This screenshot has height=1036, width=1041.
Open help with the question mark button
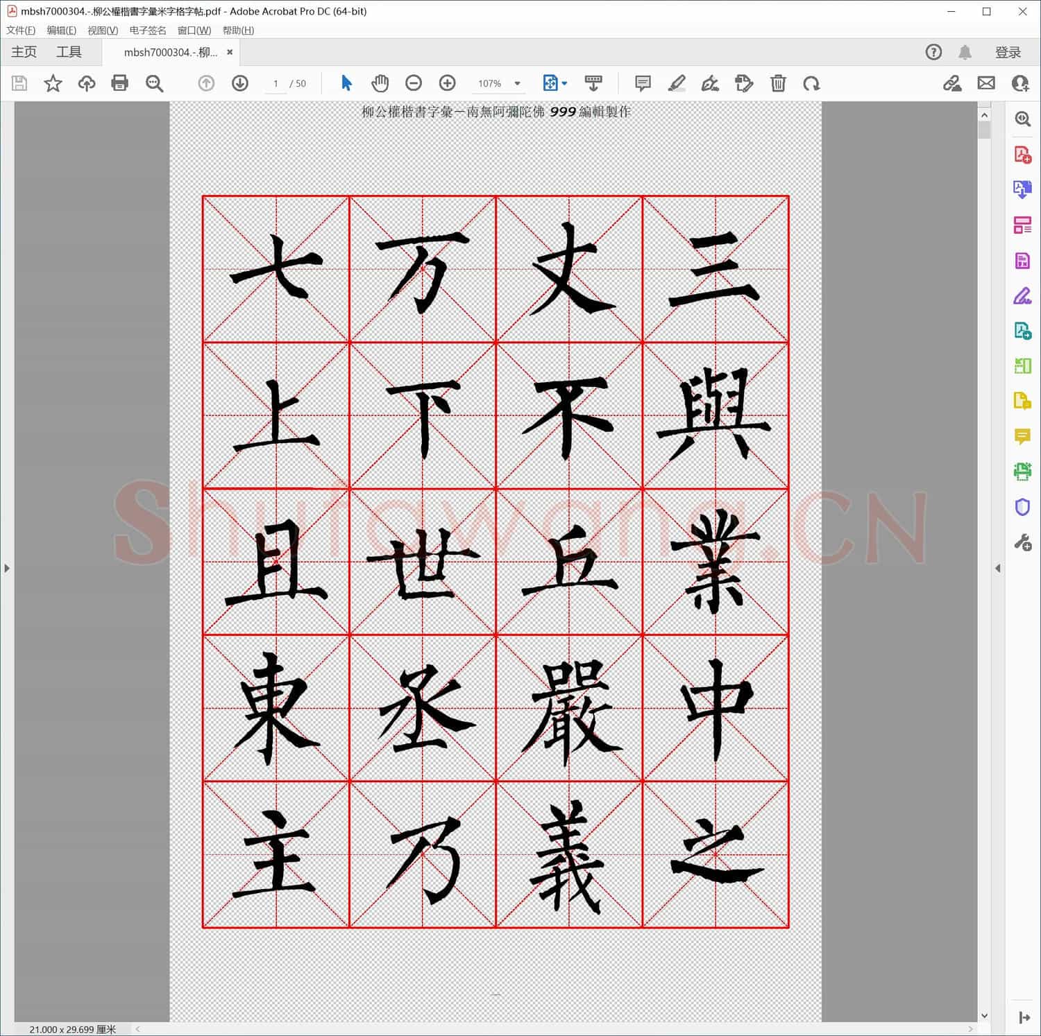click(933, 51)
